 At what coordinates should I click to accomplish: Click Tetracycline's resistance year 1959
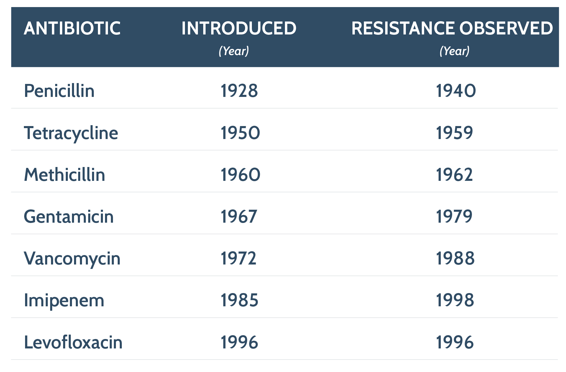[455, 133]
